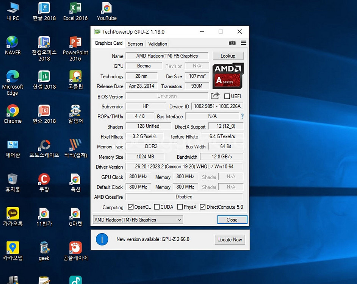This screenshot has height=284, width=357.
Task: Launch the 고클린 desktop shortcut
Action: click(75, 80)
